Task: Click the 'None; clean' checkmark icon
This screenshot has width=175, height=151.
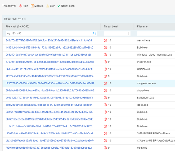Action: pos(59,6)
